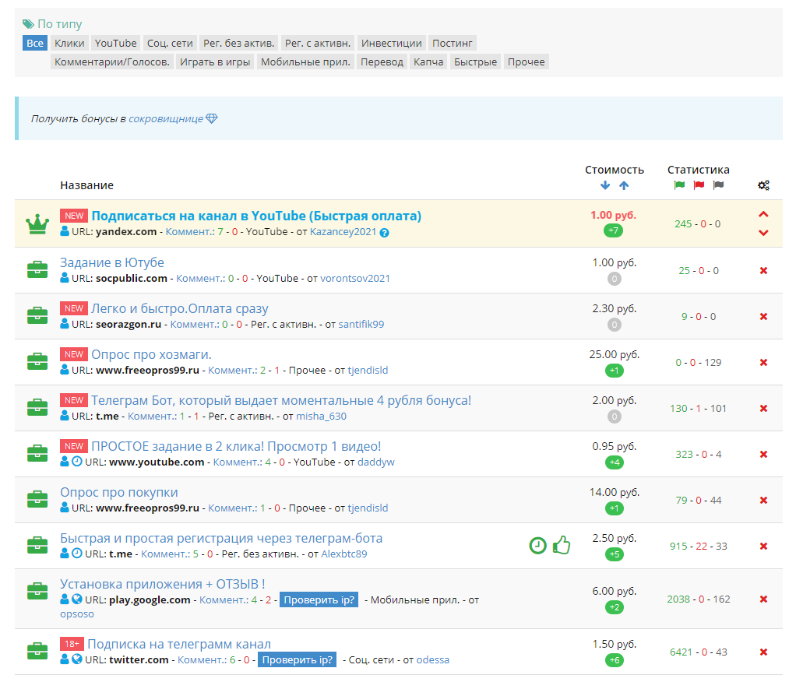Filter by 'Прочее'
796x675 pixels.
coord(527,62)
